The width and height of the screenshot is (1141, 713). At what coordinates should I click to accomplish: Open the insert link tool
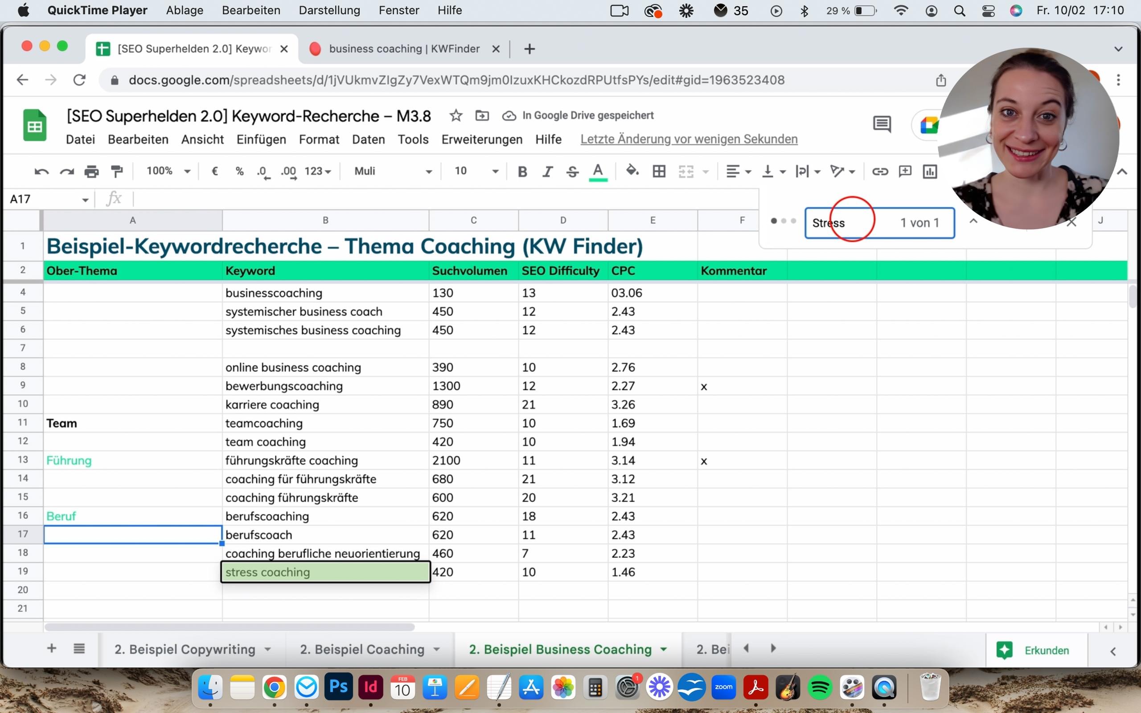tap(880, 172)
